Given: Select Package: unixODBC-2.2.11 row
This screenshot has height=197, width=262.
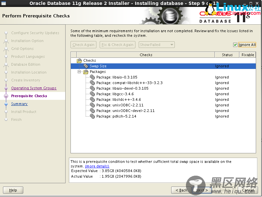Looking at the screenshot, I should coord(163,105).
